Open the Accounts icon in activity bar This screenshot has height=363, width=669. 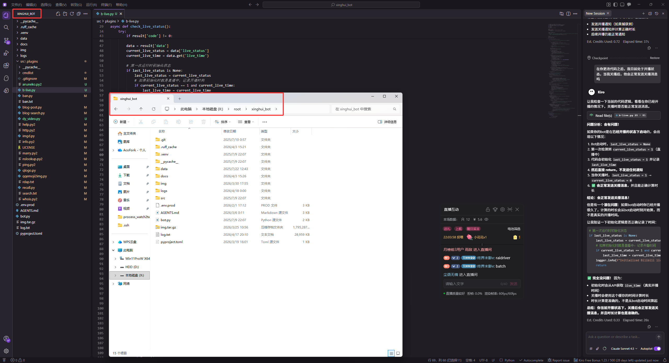click(x=6, y=338)
